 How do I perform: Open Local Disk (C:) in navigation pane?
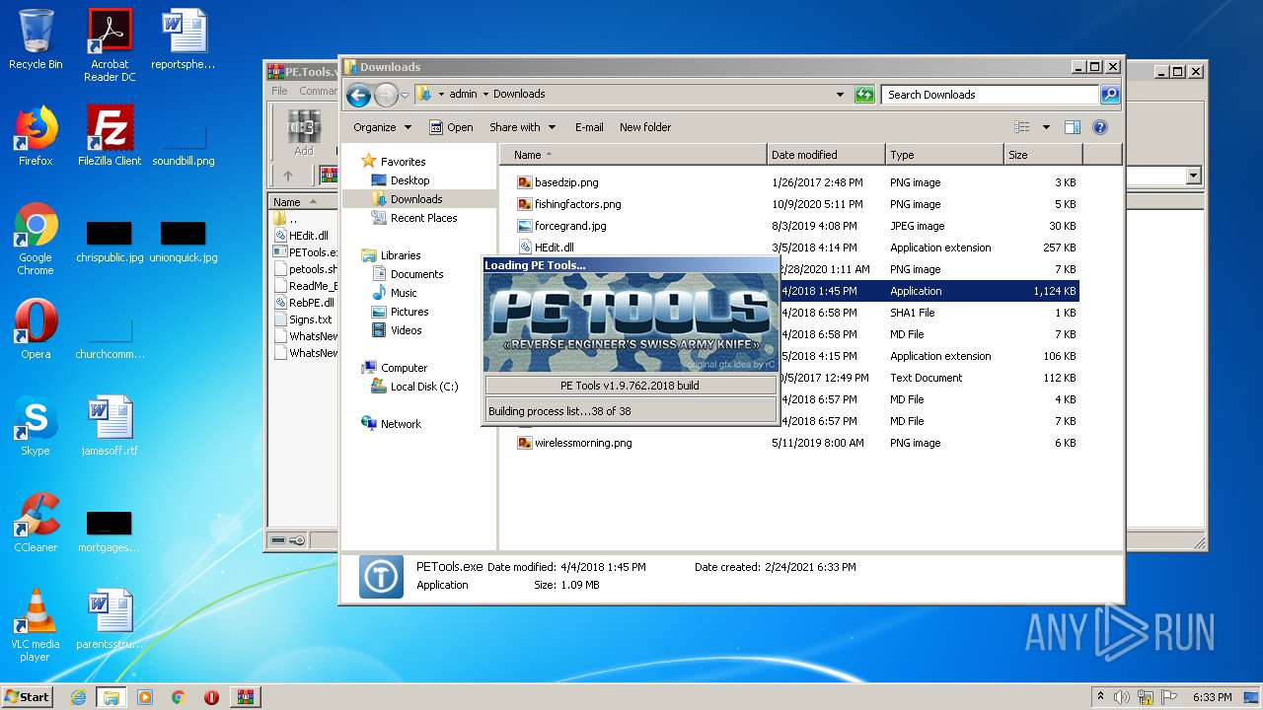(424, 387)
